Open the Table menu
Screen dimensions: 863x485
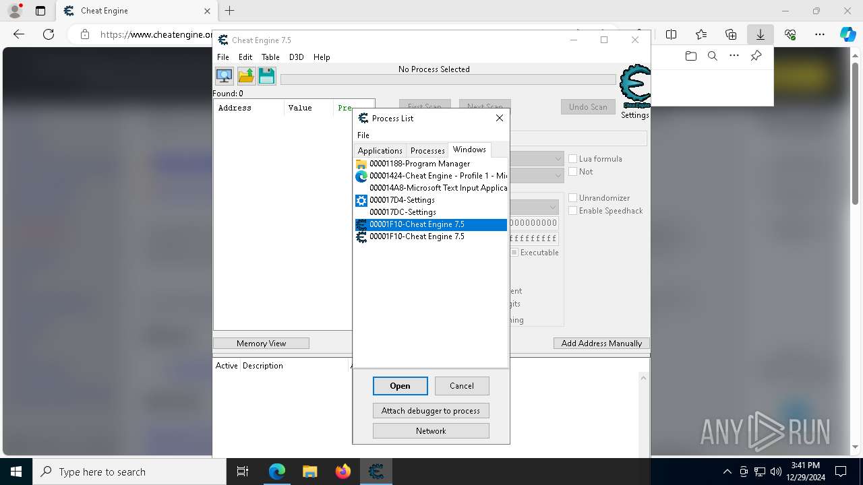pos(270,57)
